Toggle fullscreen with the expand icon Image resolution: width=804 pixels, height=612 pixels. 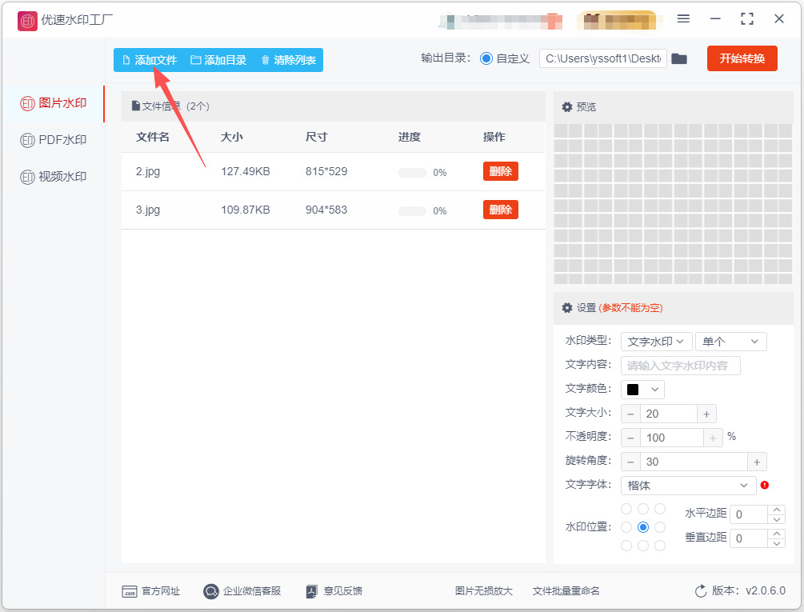click(747, 19)
